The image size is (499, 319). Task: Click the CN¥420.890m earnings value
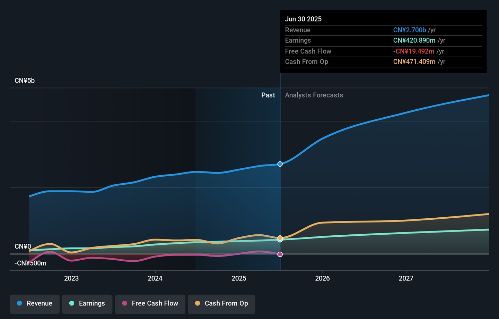414,41
